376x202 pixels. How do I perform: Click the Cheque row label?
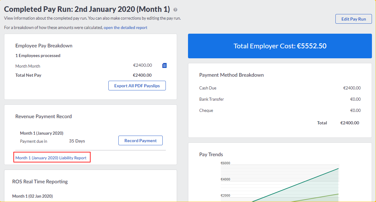tap(206, 110)
